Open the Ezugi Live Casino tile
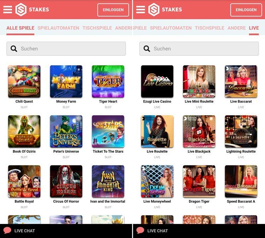Viewport: 265px width, 238px height. [157, 81]
